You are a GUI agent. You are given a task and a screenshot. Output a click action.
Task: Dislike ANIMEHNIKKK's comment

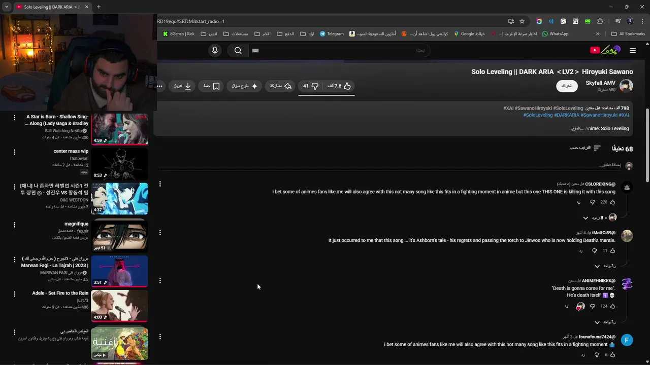pyautogui.click(x=592, y=306)
